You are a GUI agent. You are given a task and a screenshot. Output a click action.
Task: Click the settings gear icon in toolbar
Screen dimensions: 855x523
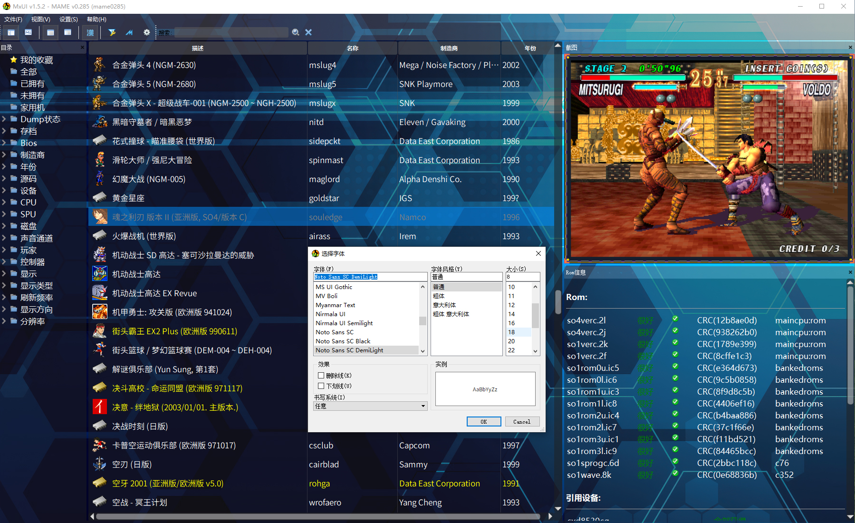pyautogui.click(x=146, y=32)
